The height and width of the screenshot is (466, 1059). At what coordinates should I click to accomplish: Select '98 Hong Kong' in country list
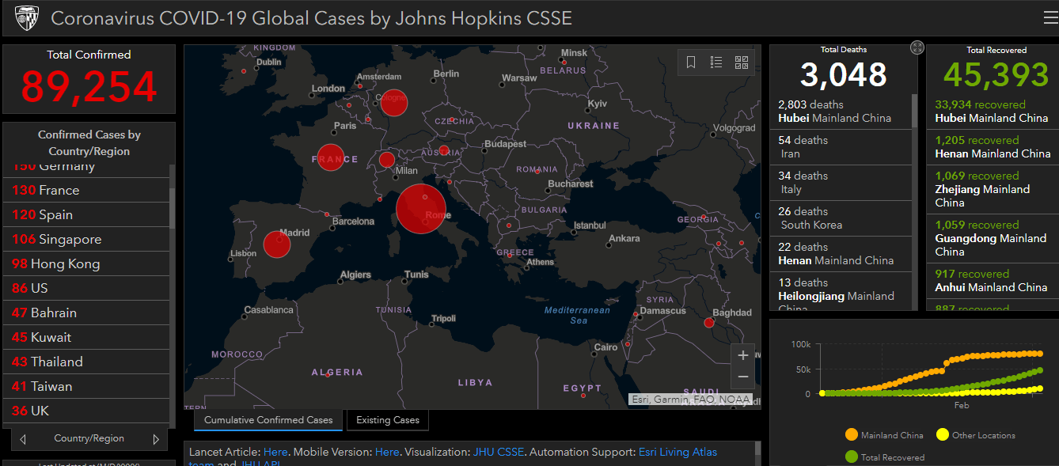click(86, 263)
